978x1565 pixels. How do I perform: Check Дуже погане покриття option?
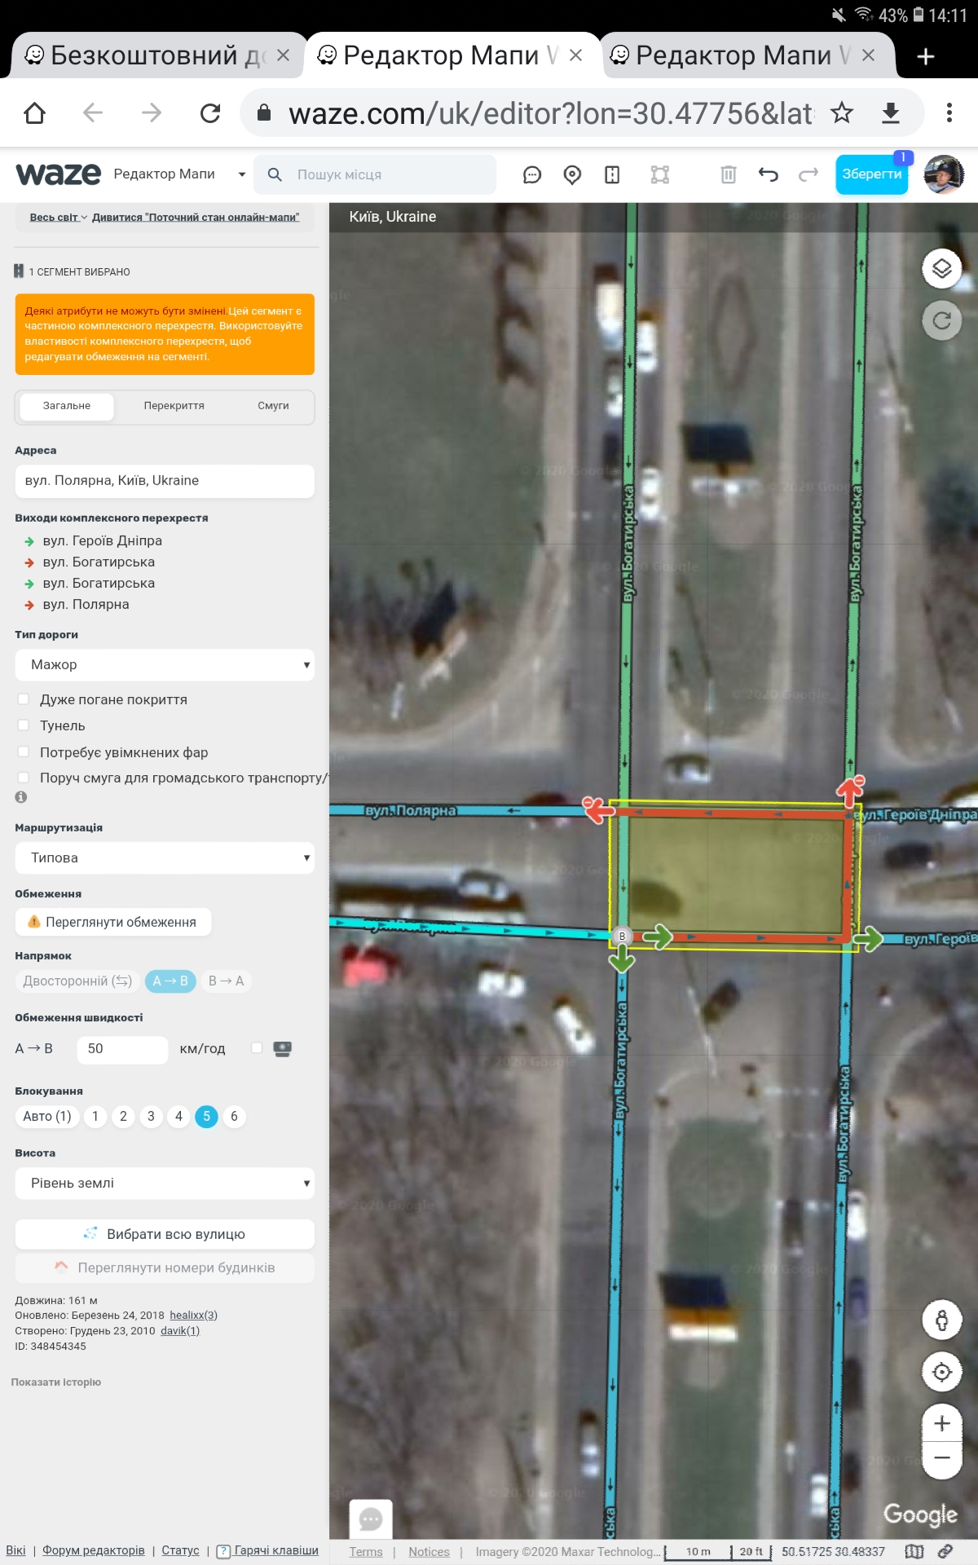click(24, 699)
